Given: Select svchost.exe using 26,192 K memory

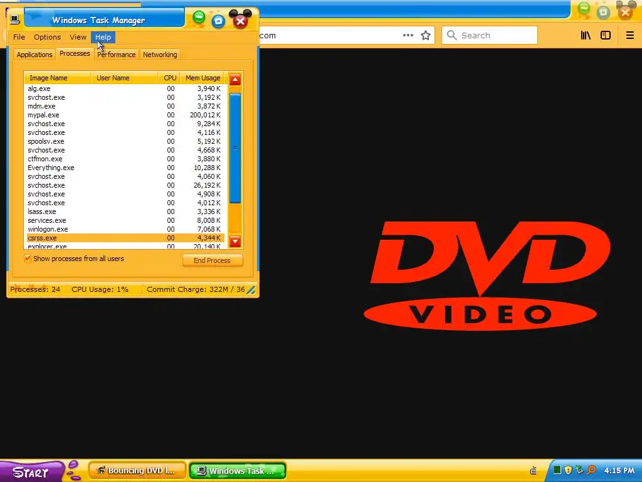Looking at the screenshot, I should [124, 185].
